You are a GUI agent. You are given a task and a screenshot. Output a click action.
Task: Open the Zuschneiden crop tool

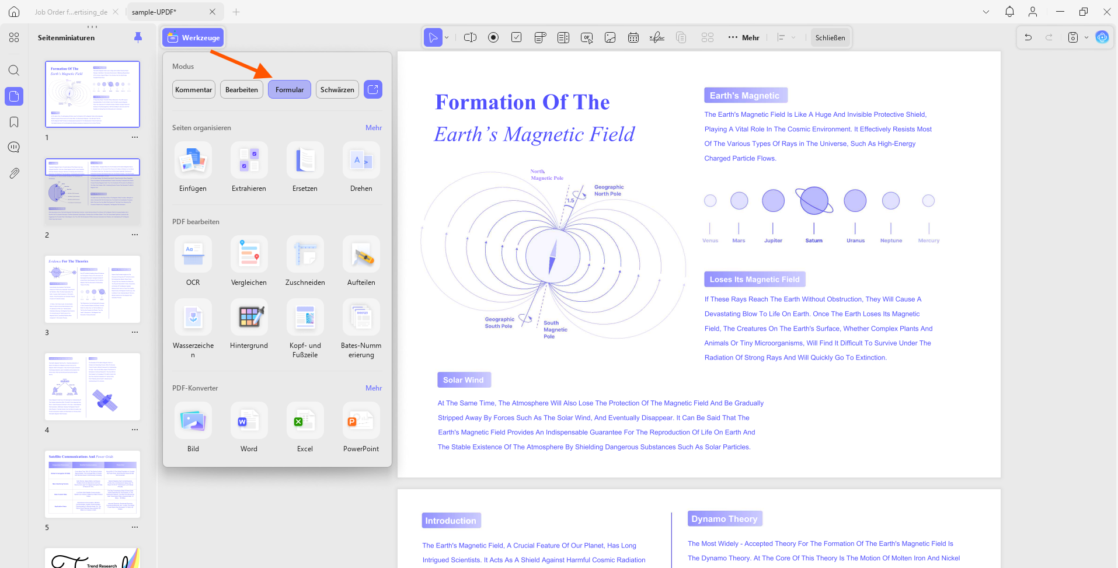coord(305,262)
